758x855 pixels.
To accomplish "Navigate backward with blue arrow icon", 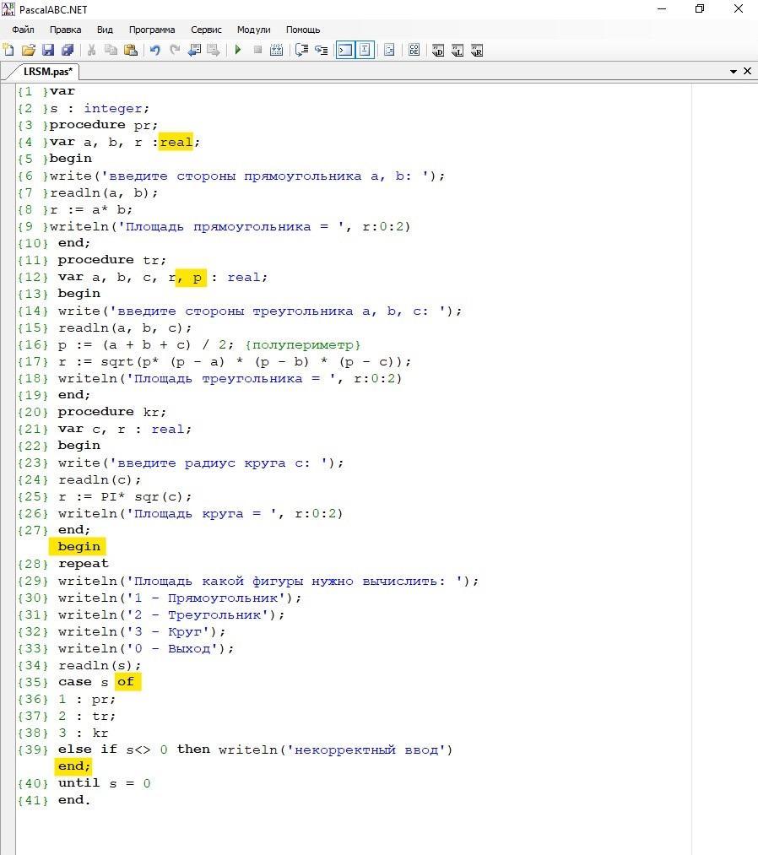I will [194, 50].
